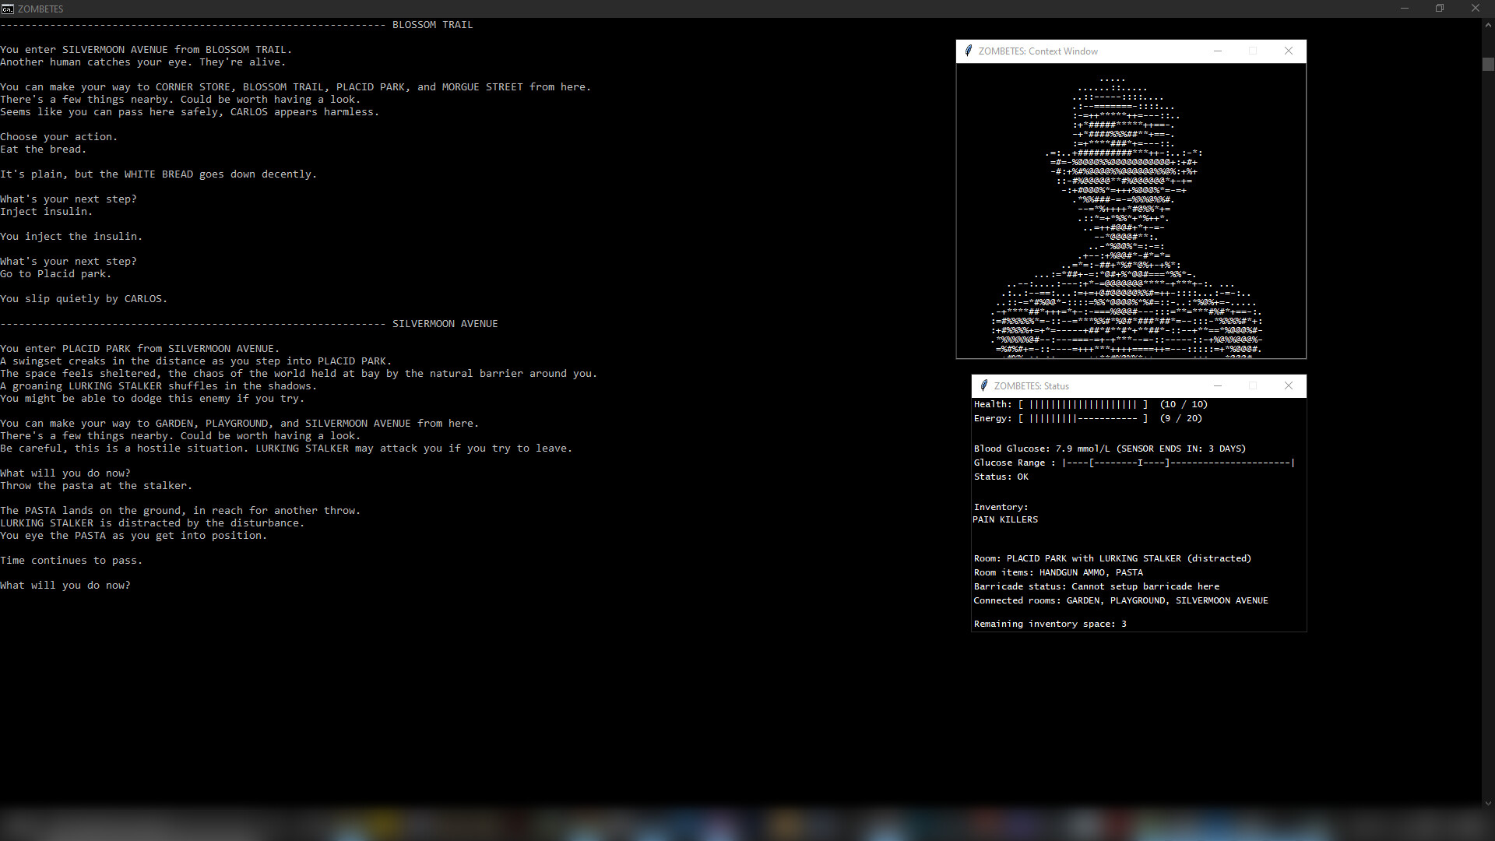1495x841 pixels.
Task: Click the feather icon on the Status window titlebar
Action: point(983,385)
